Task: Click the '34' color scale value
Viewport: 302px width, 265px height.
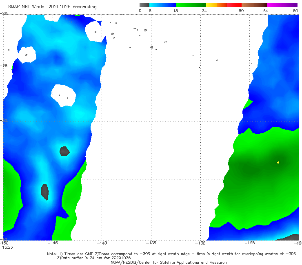Action: click(x=204, y=11)
